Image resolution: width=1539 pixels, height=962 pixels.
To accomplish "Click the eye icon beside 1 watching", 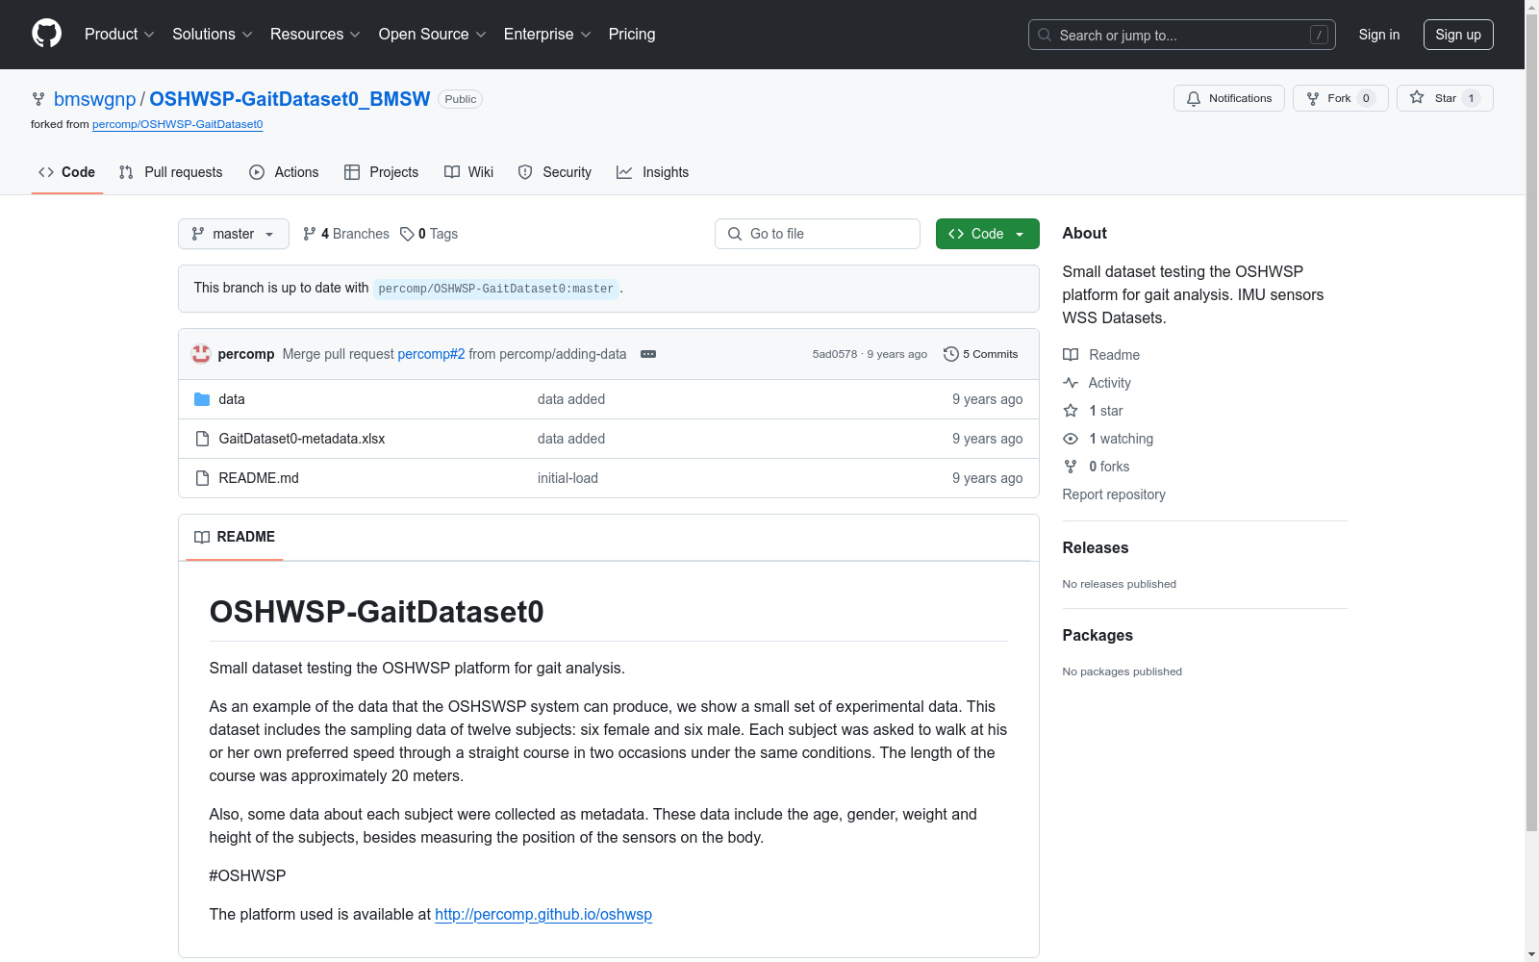I will pos(1071,439).
